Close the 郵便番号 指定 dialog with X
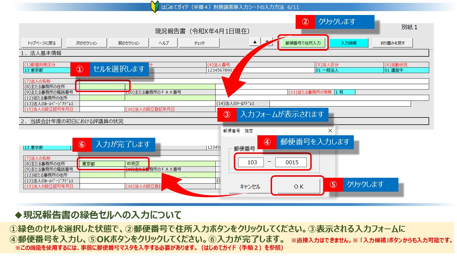The width and height of the screenshot is (457, 257). coord(330,131)
